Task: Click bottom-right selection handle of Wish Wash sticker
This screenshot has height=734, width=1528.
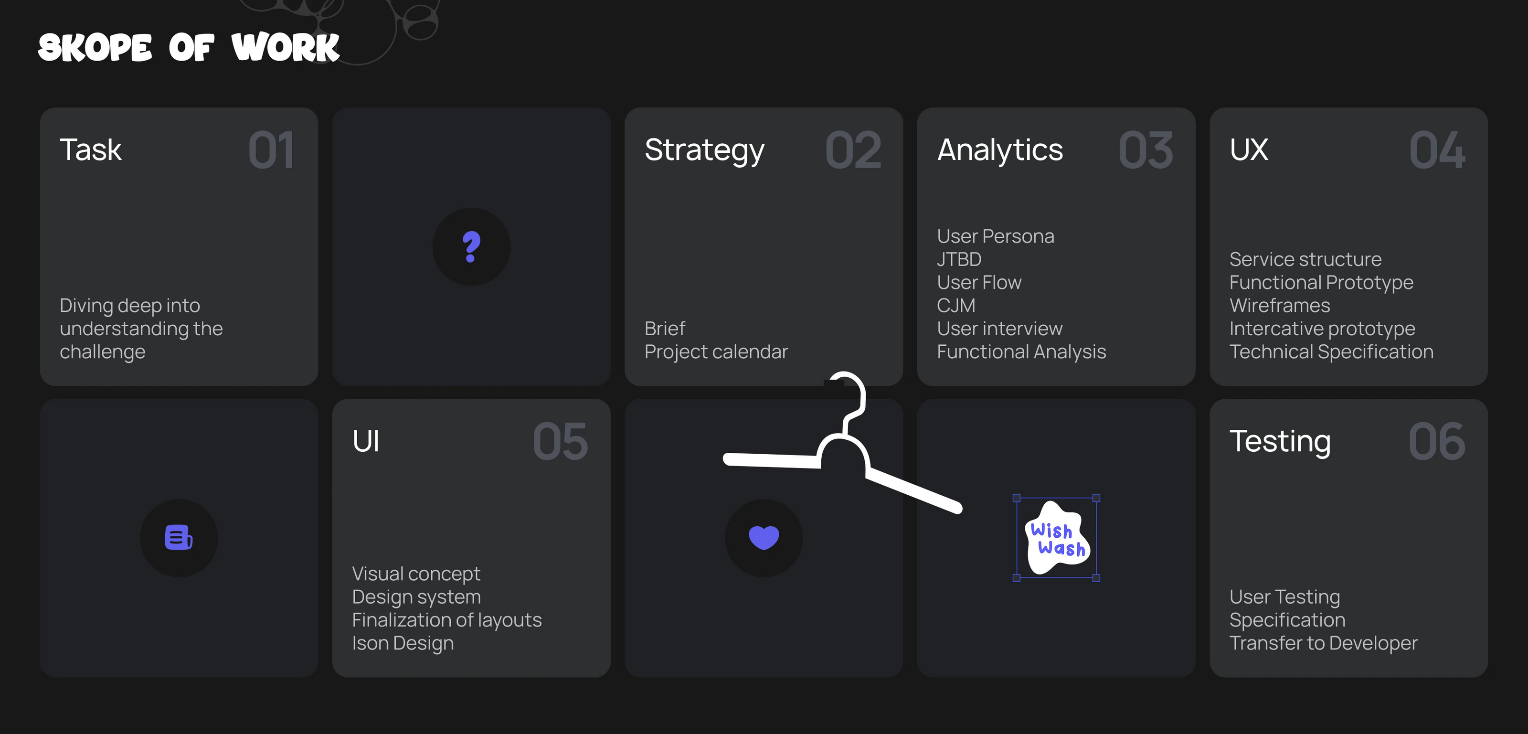Action: (x=1096, y=578)
